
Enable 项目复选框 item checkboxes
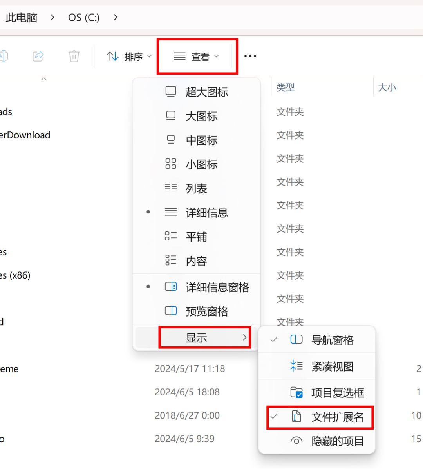pos(338,392)
